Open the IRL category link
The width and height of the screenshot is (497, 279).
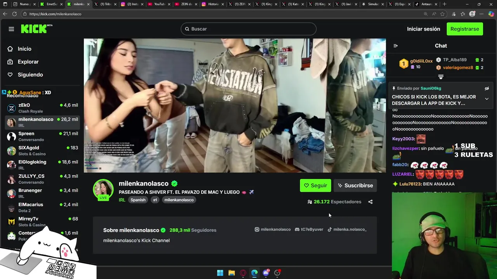122,200
